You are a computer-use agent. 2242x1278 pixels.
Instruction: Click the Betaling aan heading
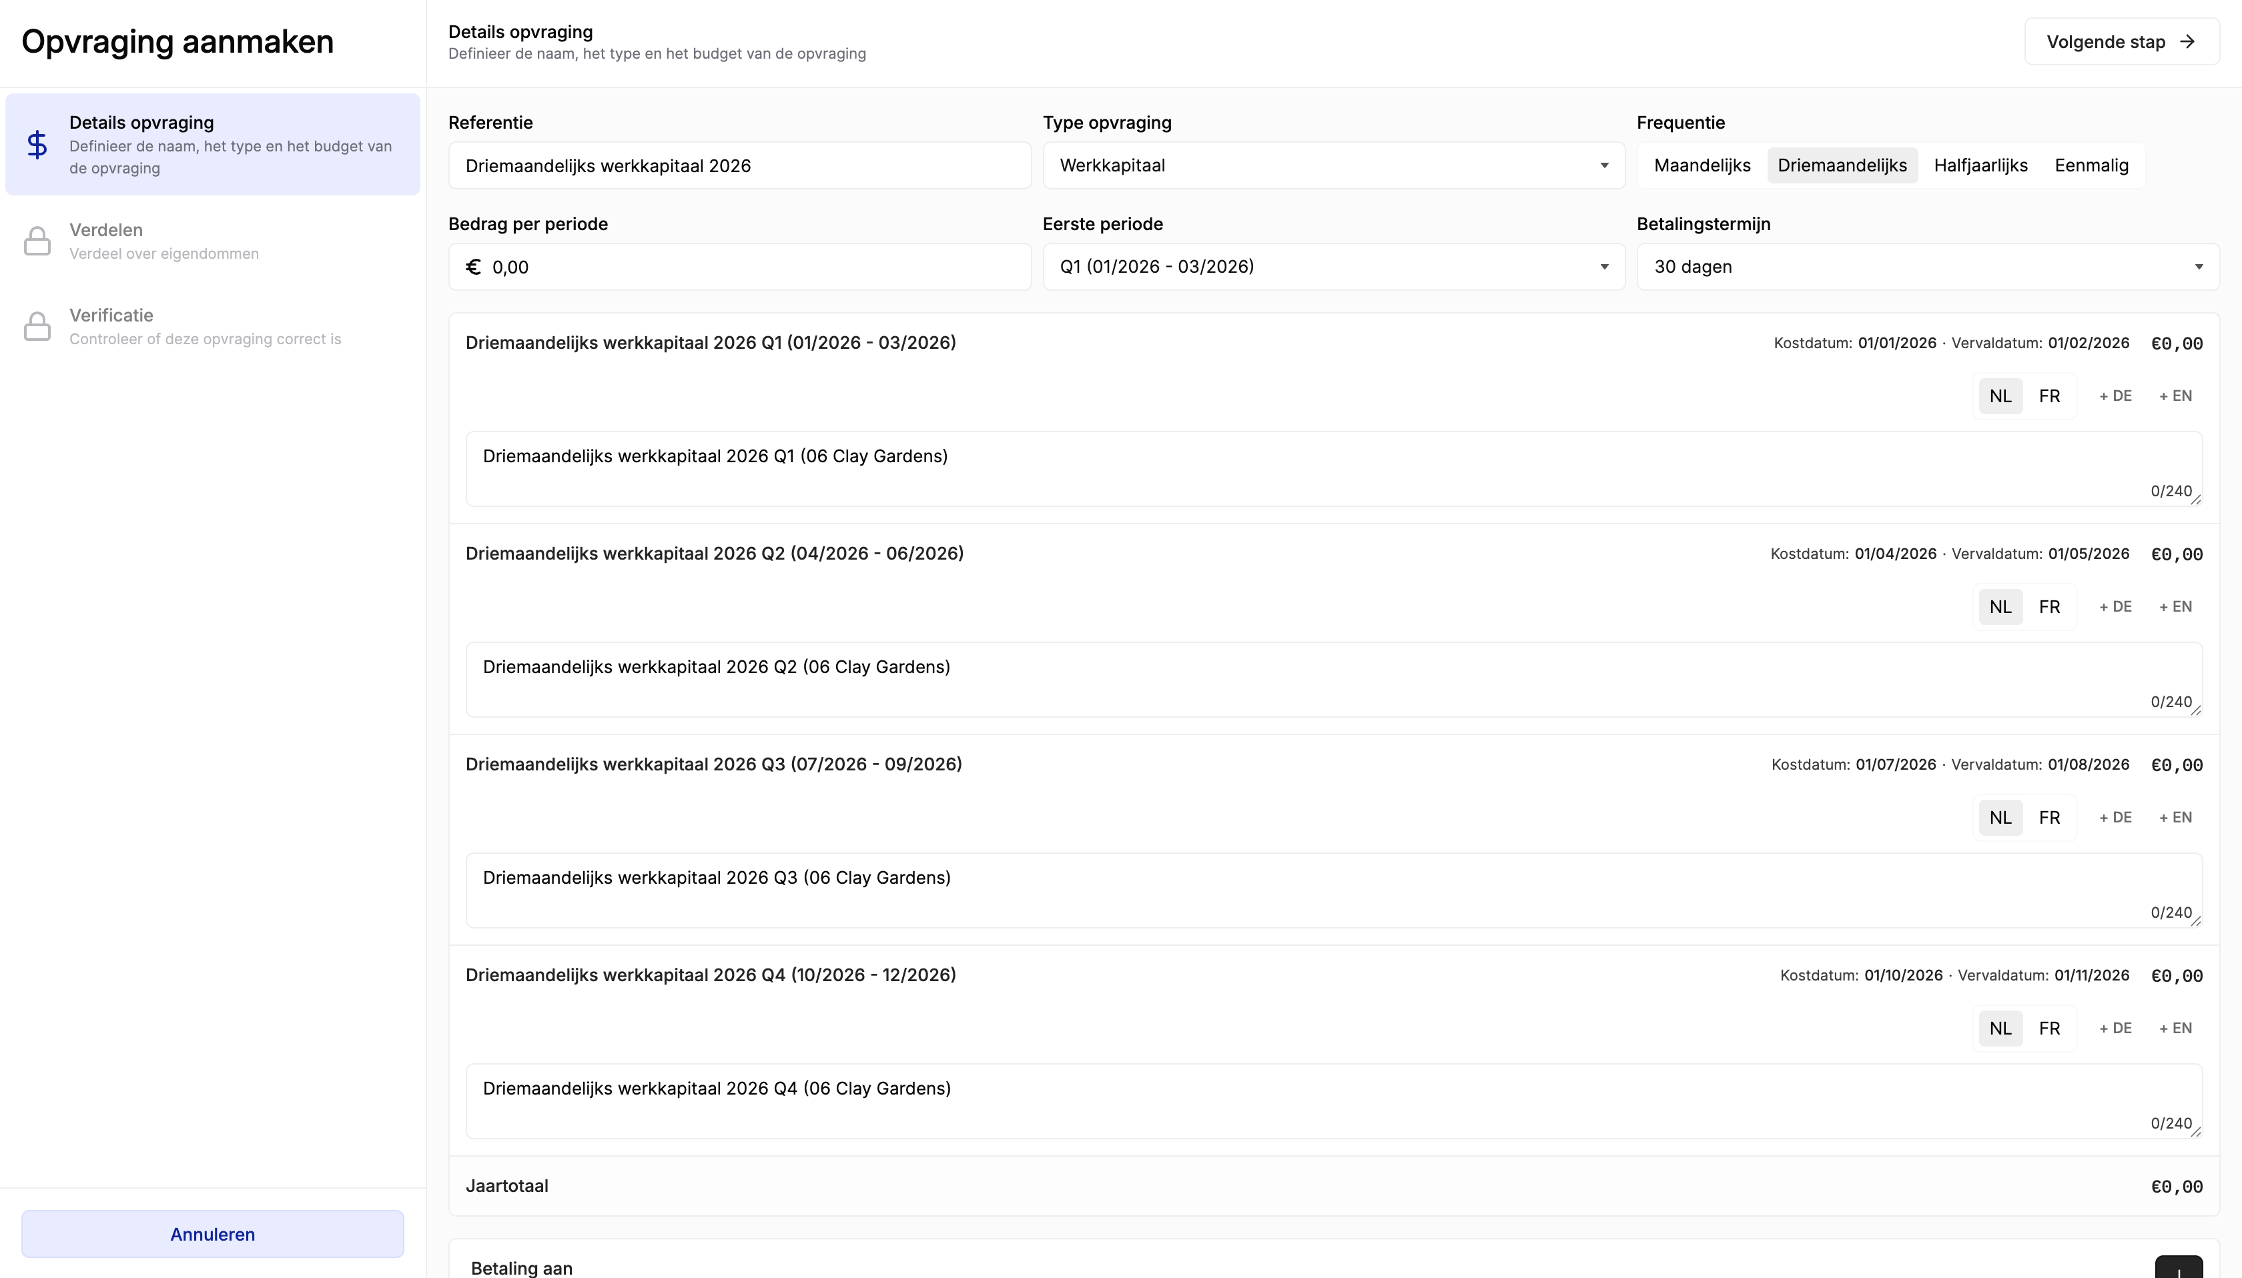(x=521, y=1269)
